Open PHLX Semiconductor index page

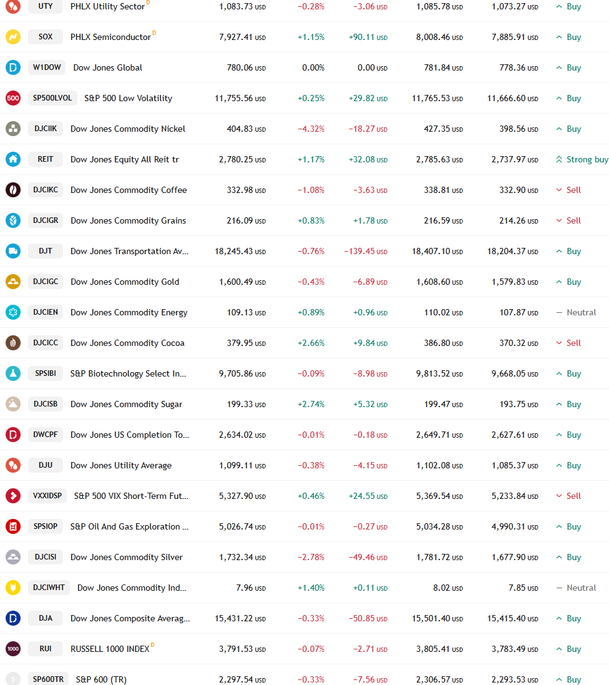110,37
